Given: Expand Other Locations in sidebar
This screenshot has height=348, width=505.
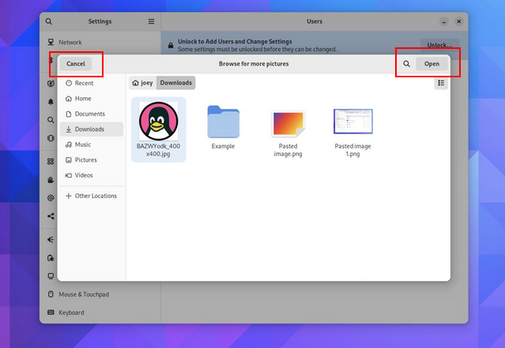Looking at the screenshot, I should 95,196.
